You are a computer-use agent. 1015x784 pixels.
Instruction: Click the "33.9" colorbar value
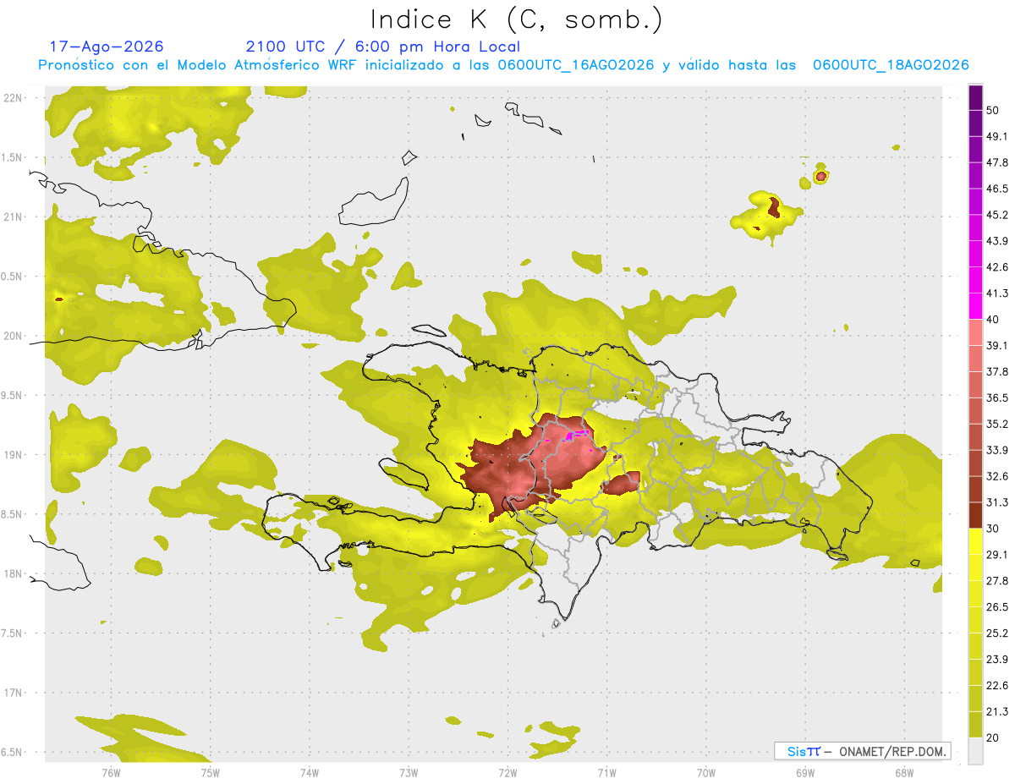point(997,450)
